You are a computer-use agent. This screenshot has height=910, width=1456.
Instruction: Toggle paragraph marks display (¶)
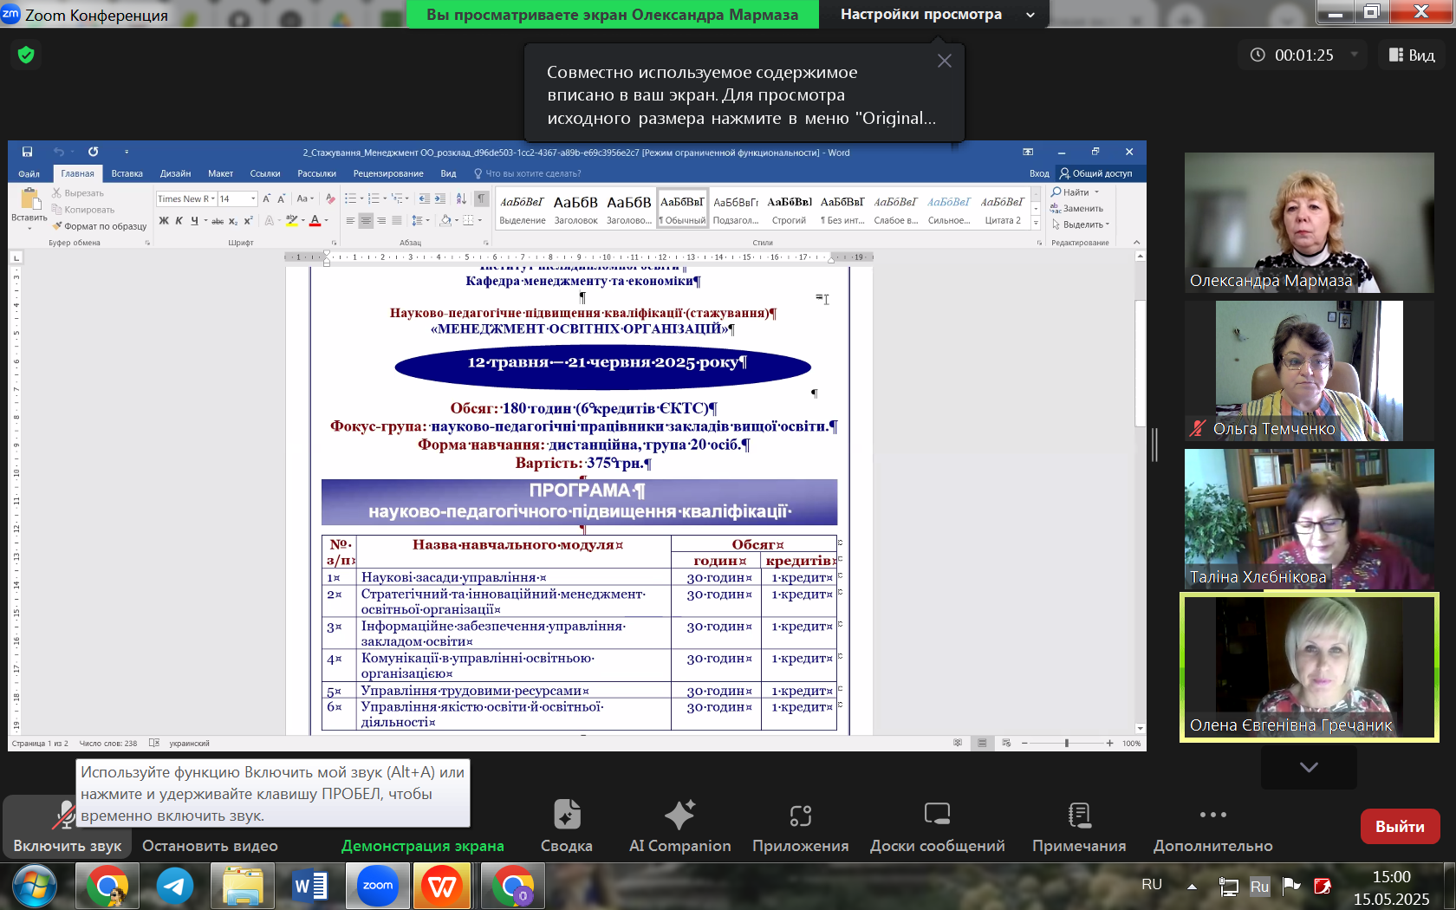pos(481,198)
